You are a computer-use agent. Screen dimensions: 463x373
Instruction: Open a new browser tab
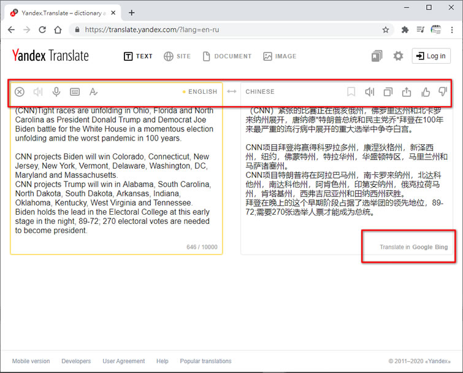[132, 13]
